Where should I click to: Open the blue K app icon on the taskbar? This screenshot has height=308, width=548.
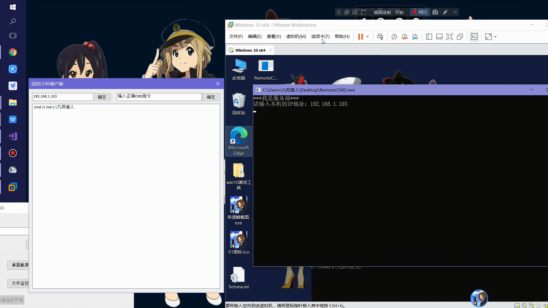pyautogui.click(x=13, y=69)
